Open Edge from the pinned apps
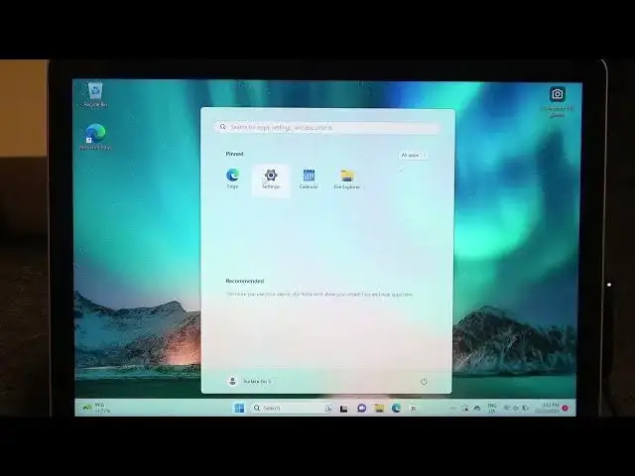The height and width of the screenshot is (476, 635). [x=232, y=178]
